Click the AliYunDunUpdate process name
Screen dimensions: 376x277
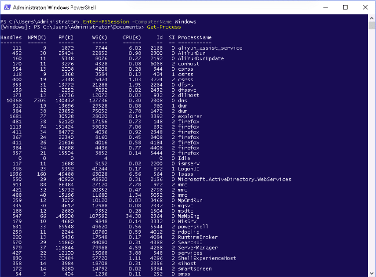[x=201, y=58]
